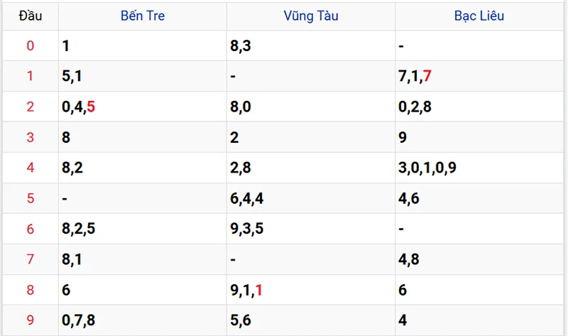
Task: Select row header 2 in Đầu column
Action: coord(30,107)
